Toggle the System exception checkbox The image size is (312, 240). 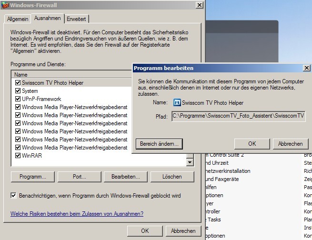click(x=18, y=91)
